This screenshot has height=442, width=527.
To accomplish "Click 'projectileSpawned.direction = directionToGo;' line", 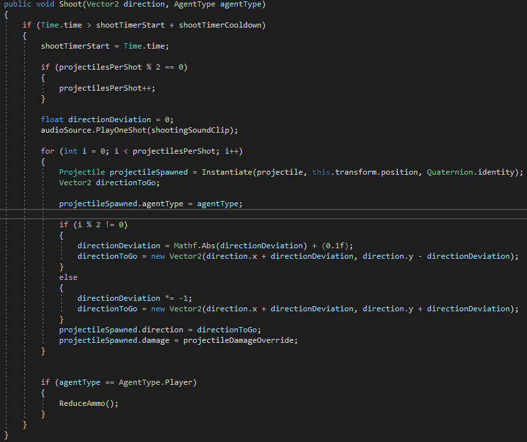I will (160, 330).
